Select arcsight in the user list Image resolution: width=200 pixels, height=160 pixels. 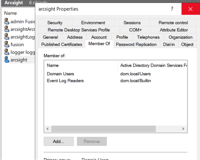(x=19, y=60)
